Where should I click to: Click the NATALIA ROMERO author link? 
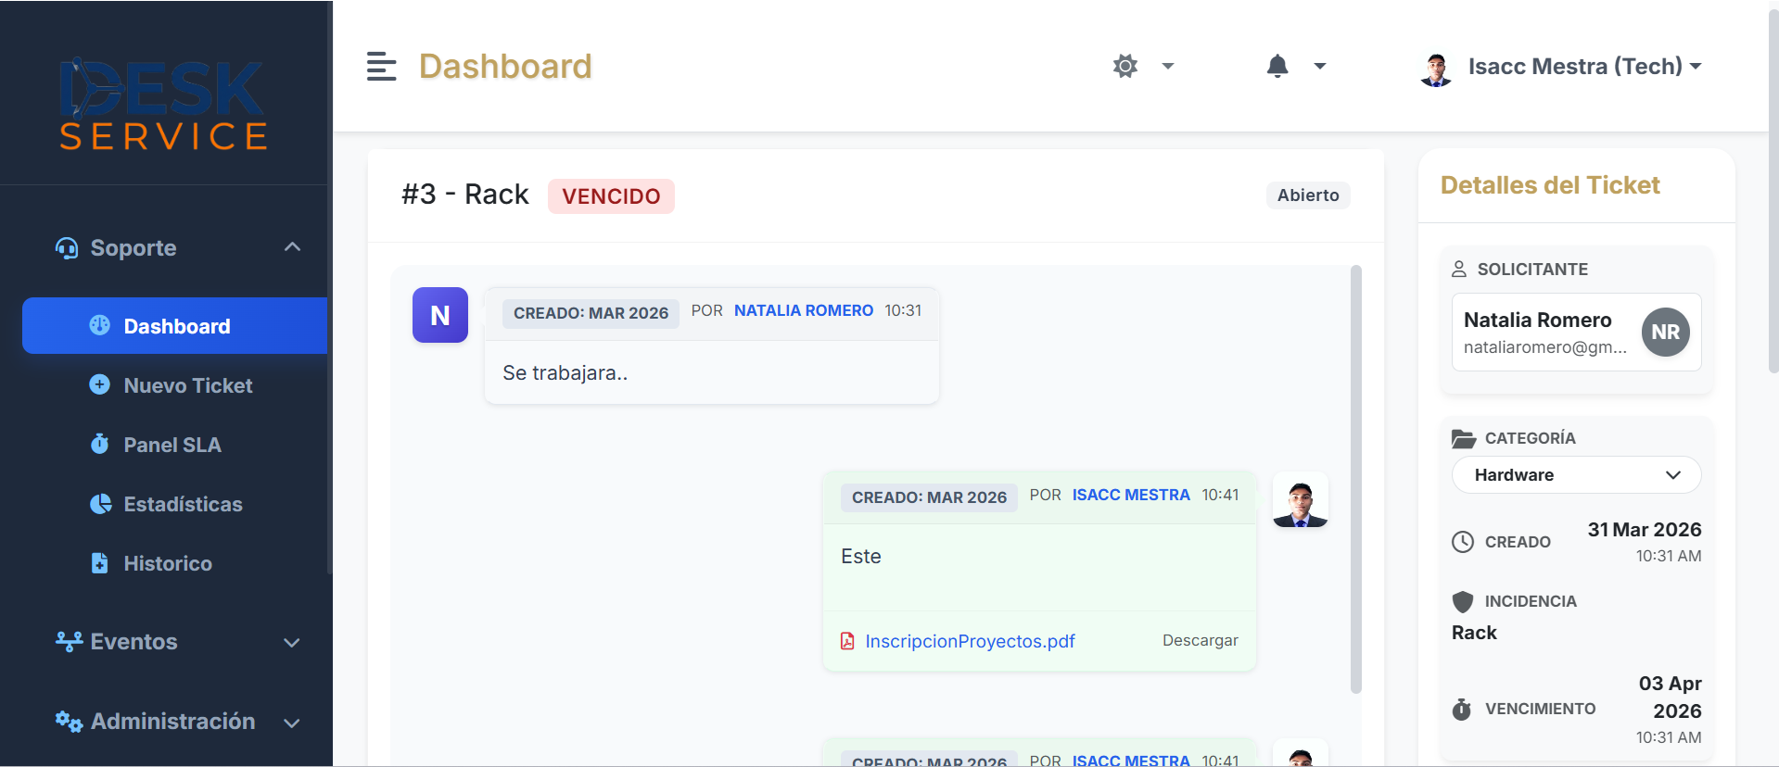point(804,310)
